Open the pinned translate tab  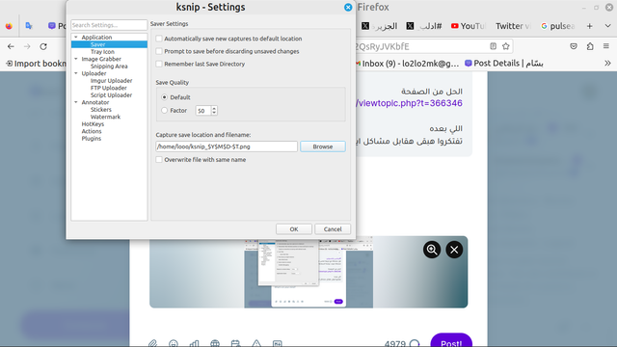point(29,26)
